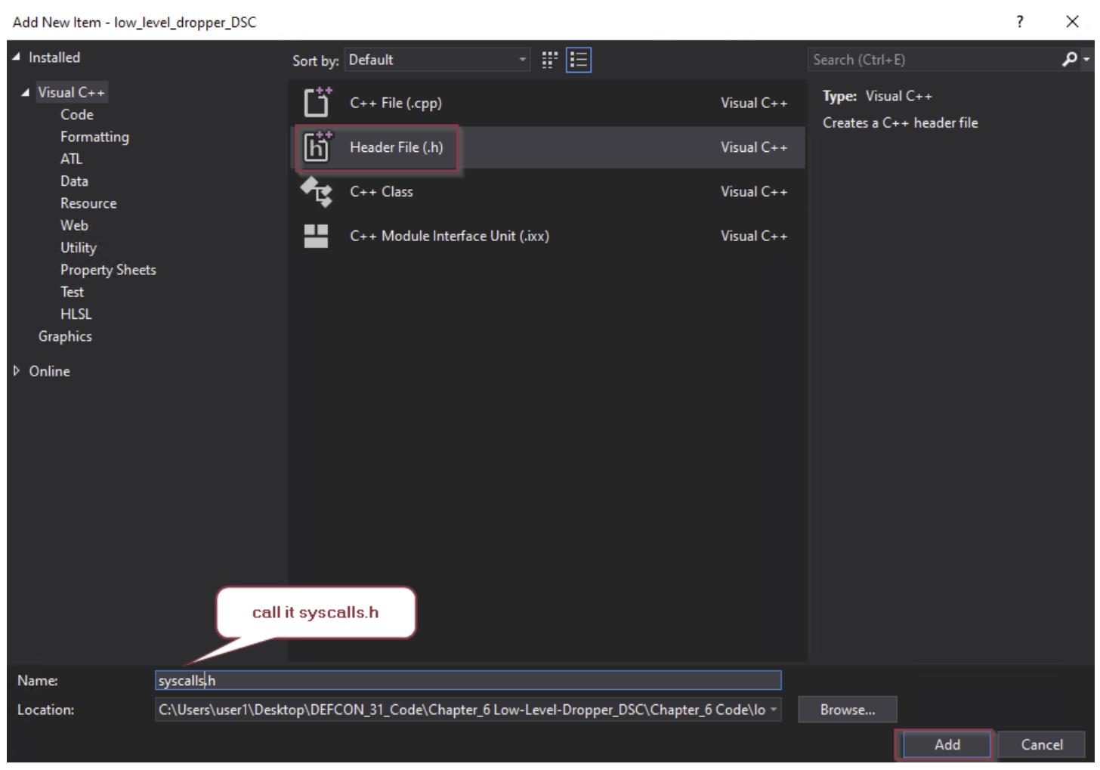The image size is (1100, 770).
Task: Collapse the Visual C++ tree node arrow
Action: click(x=26, y=92)
